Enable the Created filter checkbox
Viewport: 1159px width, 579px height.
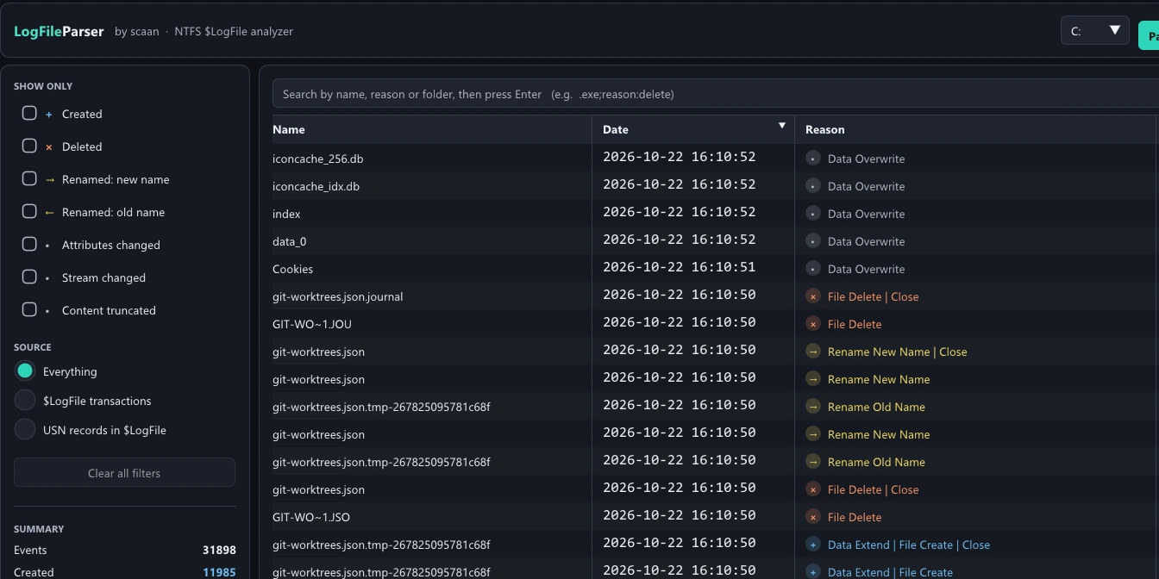coord(29,113)
